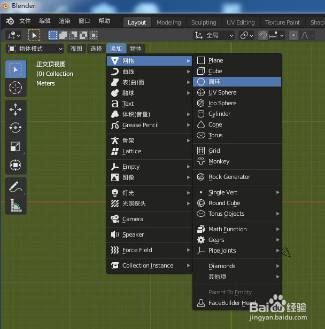Switch to the Modeling workspace tab

[x=168, y=22]
